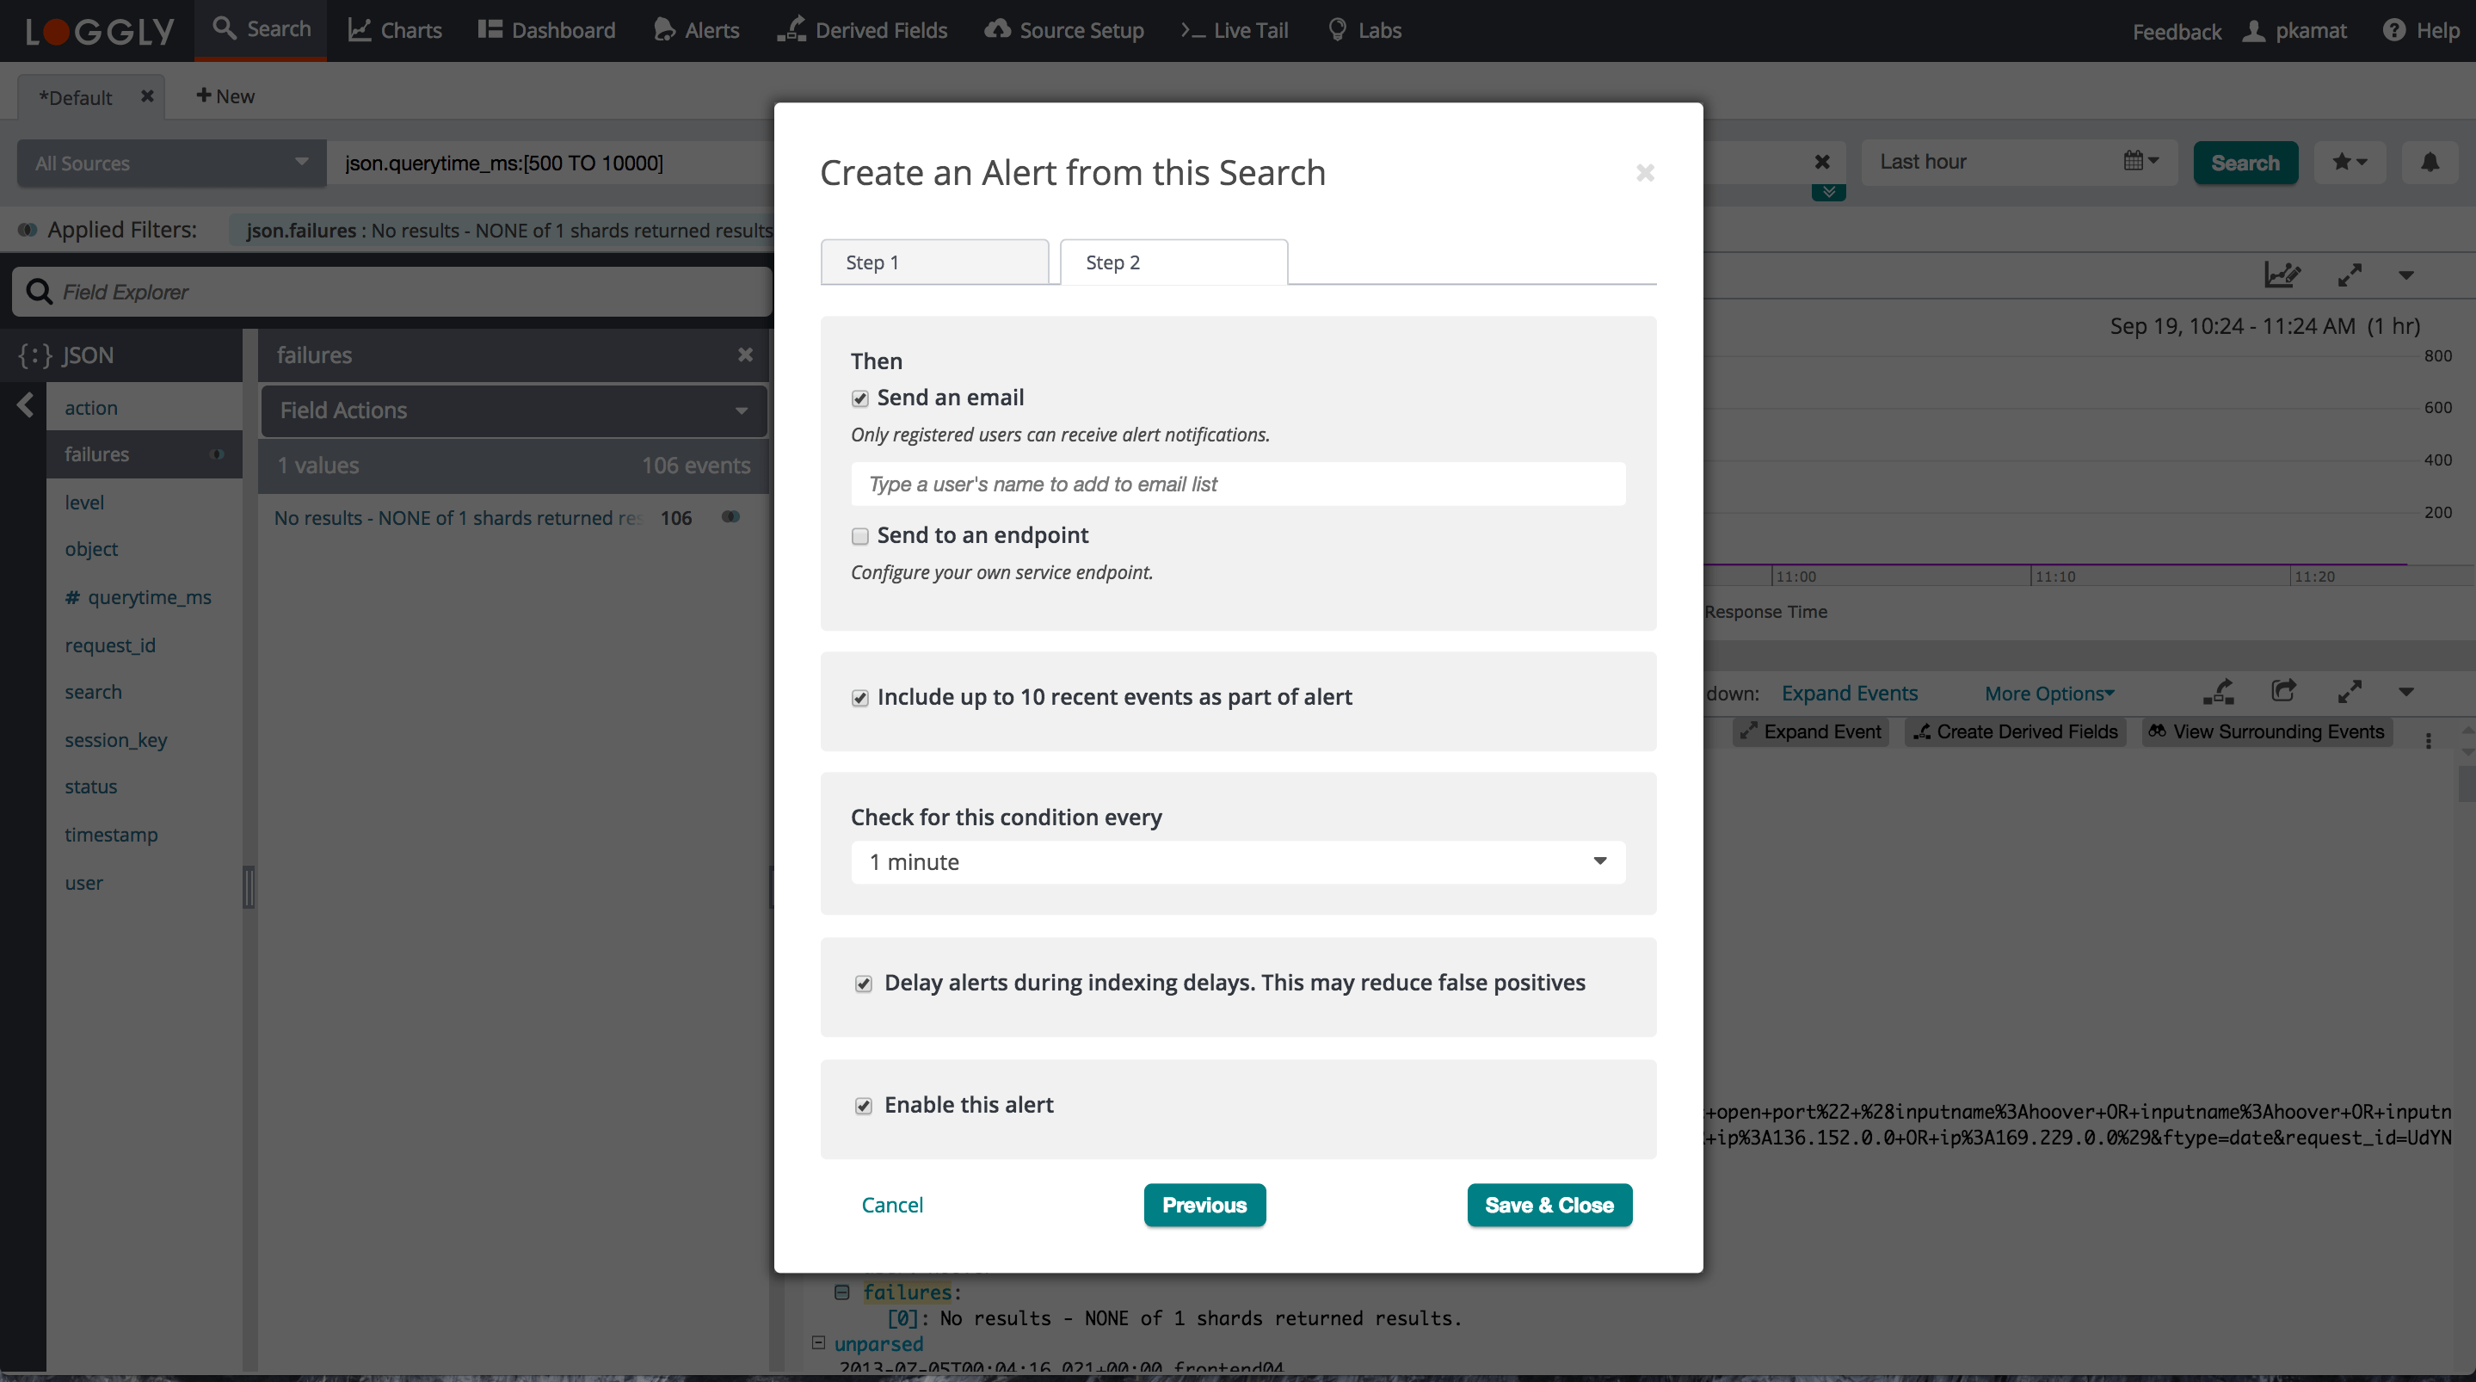The image size is (2476, 1382).
Task: Open the check condition interval dropdown
Action: [x=1237, y=861]
